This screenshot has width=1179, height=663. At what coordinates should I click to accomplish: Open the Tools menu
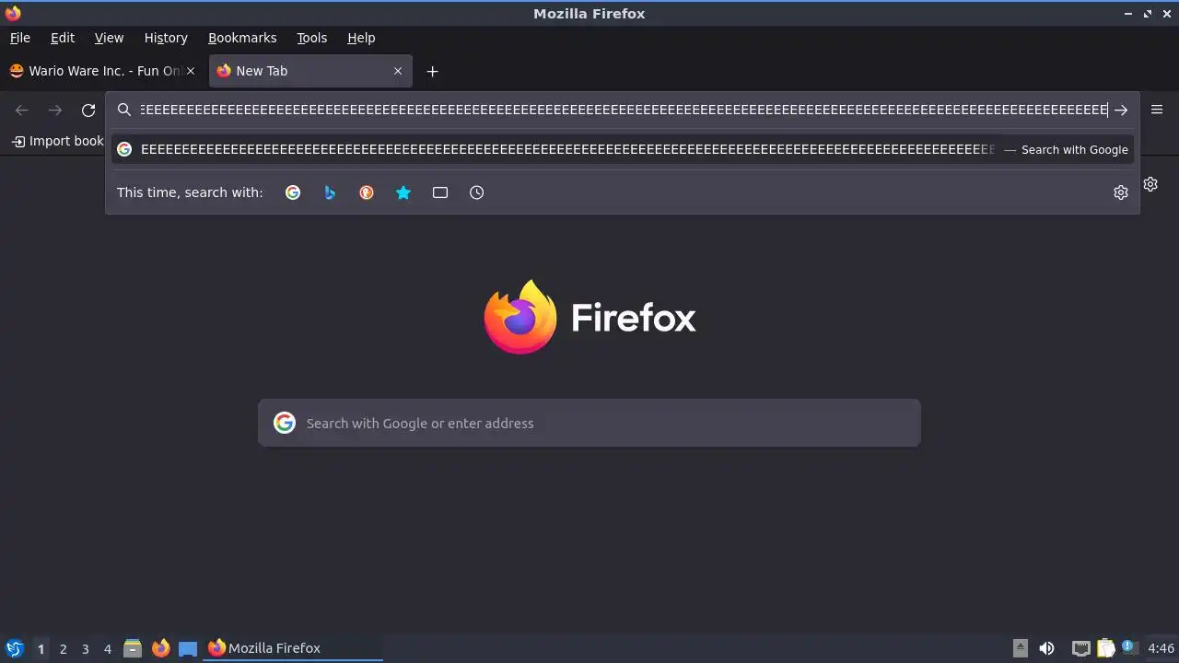coord(312,38)
